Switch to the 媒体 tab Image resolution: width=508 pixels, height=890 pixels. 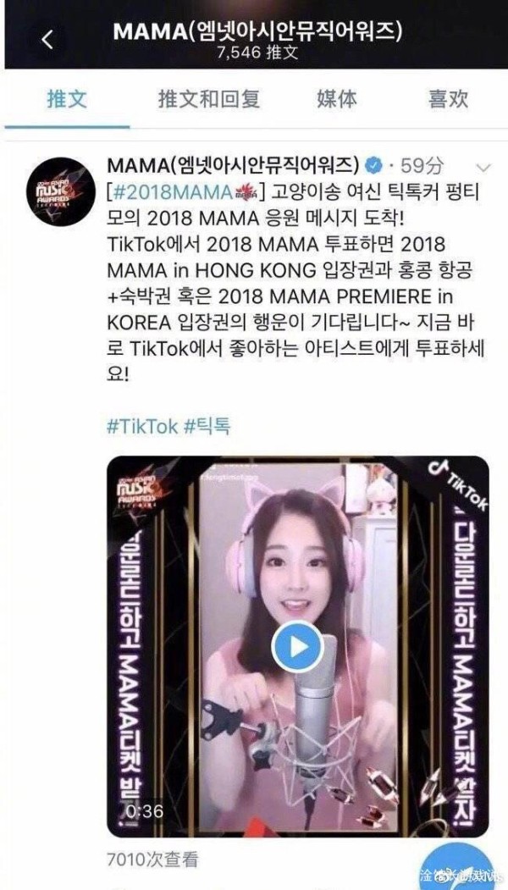click(x=337, y=99)
